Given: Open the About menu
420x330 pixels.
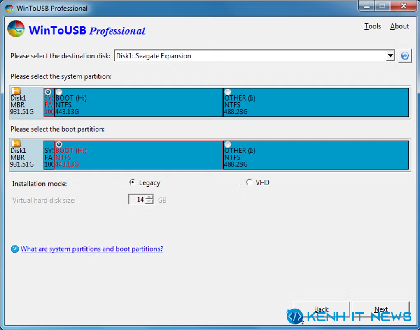Looking at the screenshot, I should pos(399,26).
